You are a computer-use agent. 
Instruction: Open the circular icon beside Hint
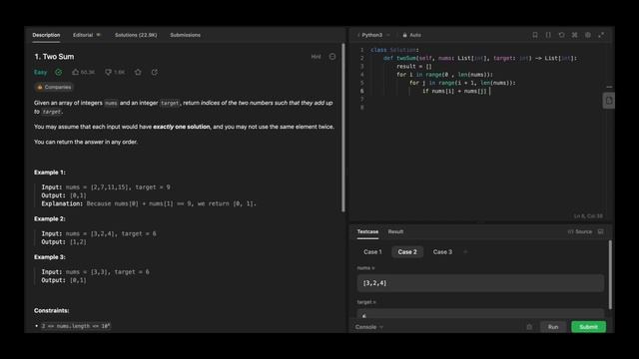(332, 57)
